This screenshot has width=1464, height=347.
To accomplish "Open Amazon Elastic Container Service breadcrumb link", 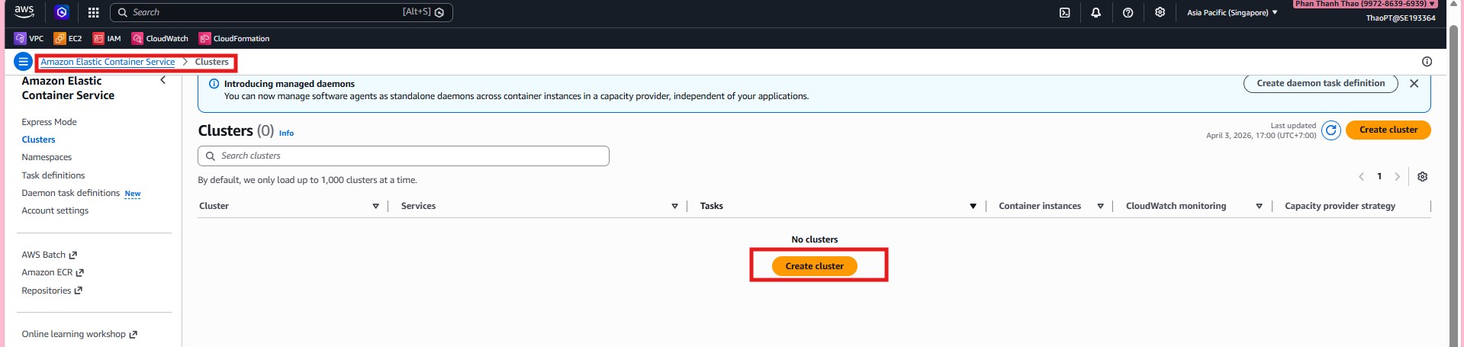I will (108, 62).
